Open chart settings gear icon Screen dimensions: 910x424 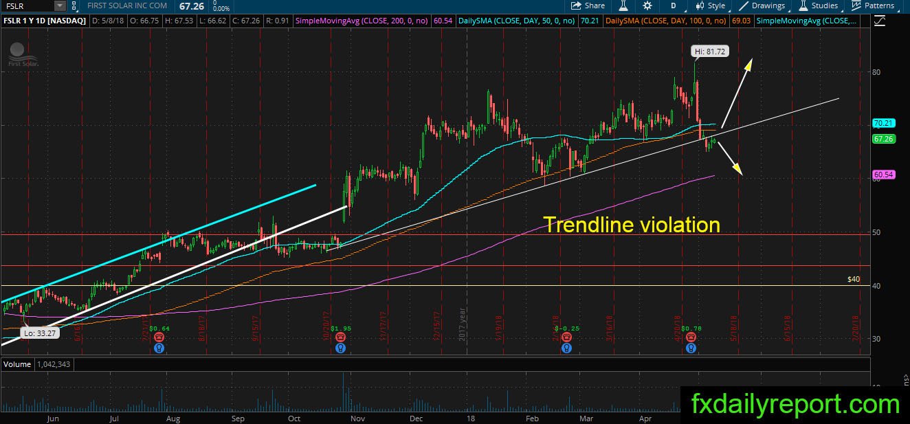point(647,5)
